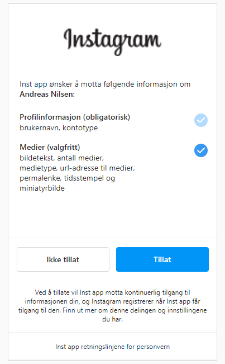Viewport: 225px width, 364px height.
Task: Click the 'bildetekst, antall medier' text line
Action: point(61,158)
